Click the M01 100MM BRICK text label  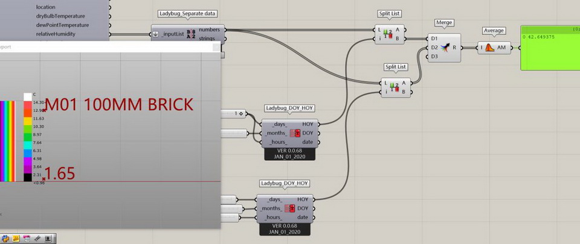(x=119, y=104)
